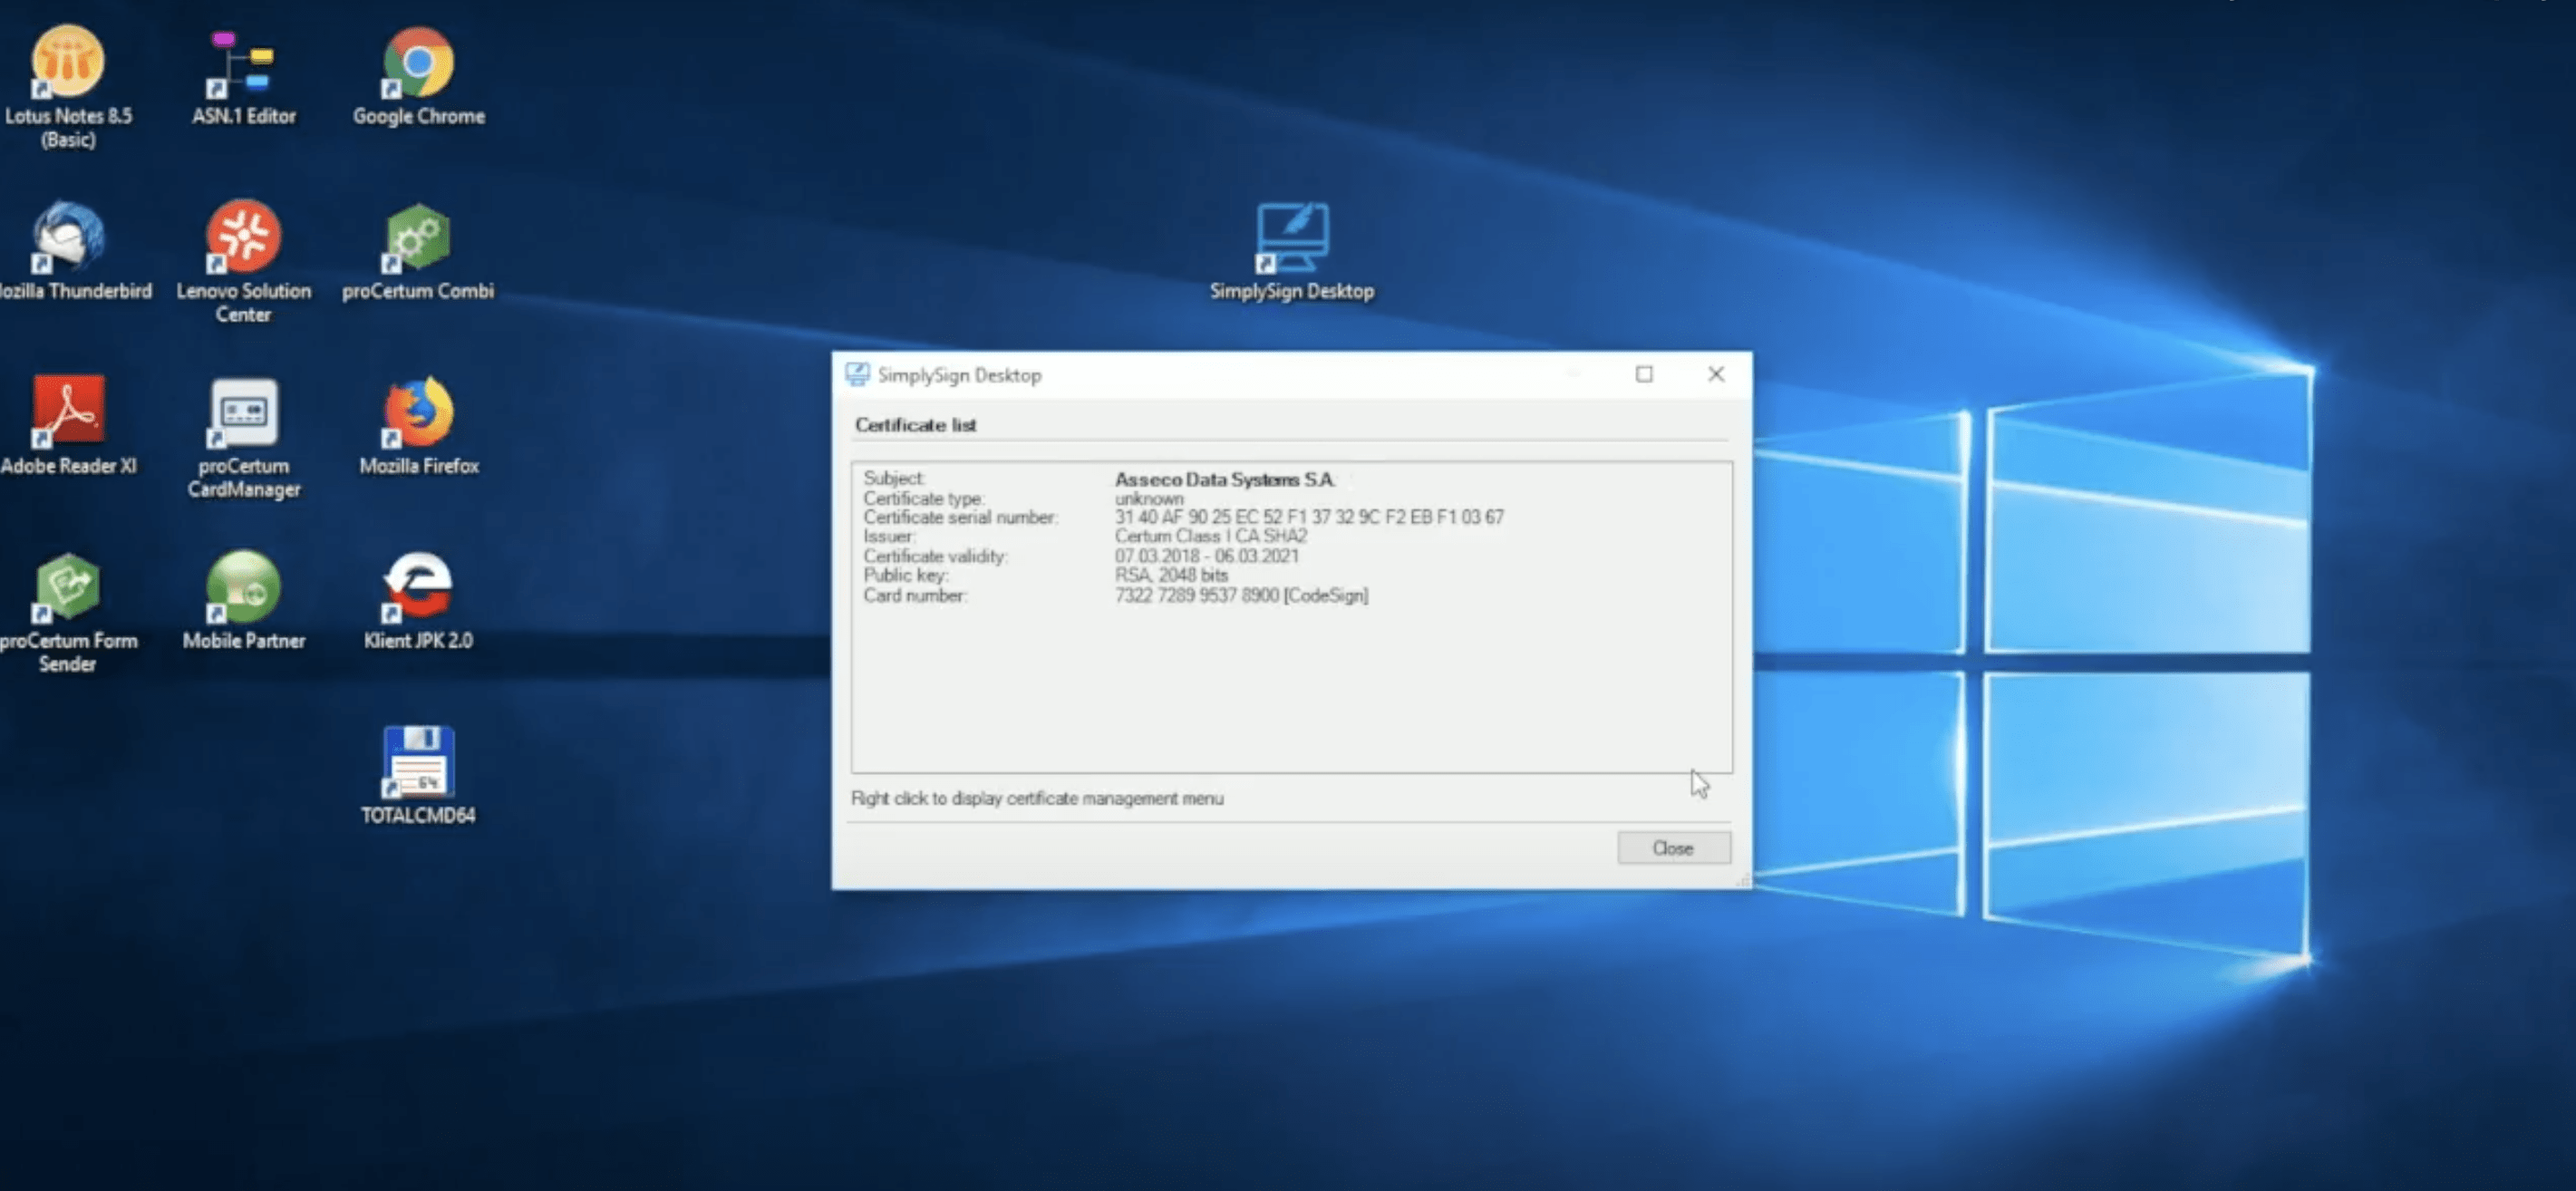The height and width of the screenshot is (1191, 2576).
Task: Click the Certificate serial number: label
Action: tap(960, 517)
